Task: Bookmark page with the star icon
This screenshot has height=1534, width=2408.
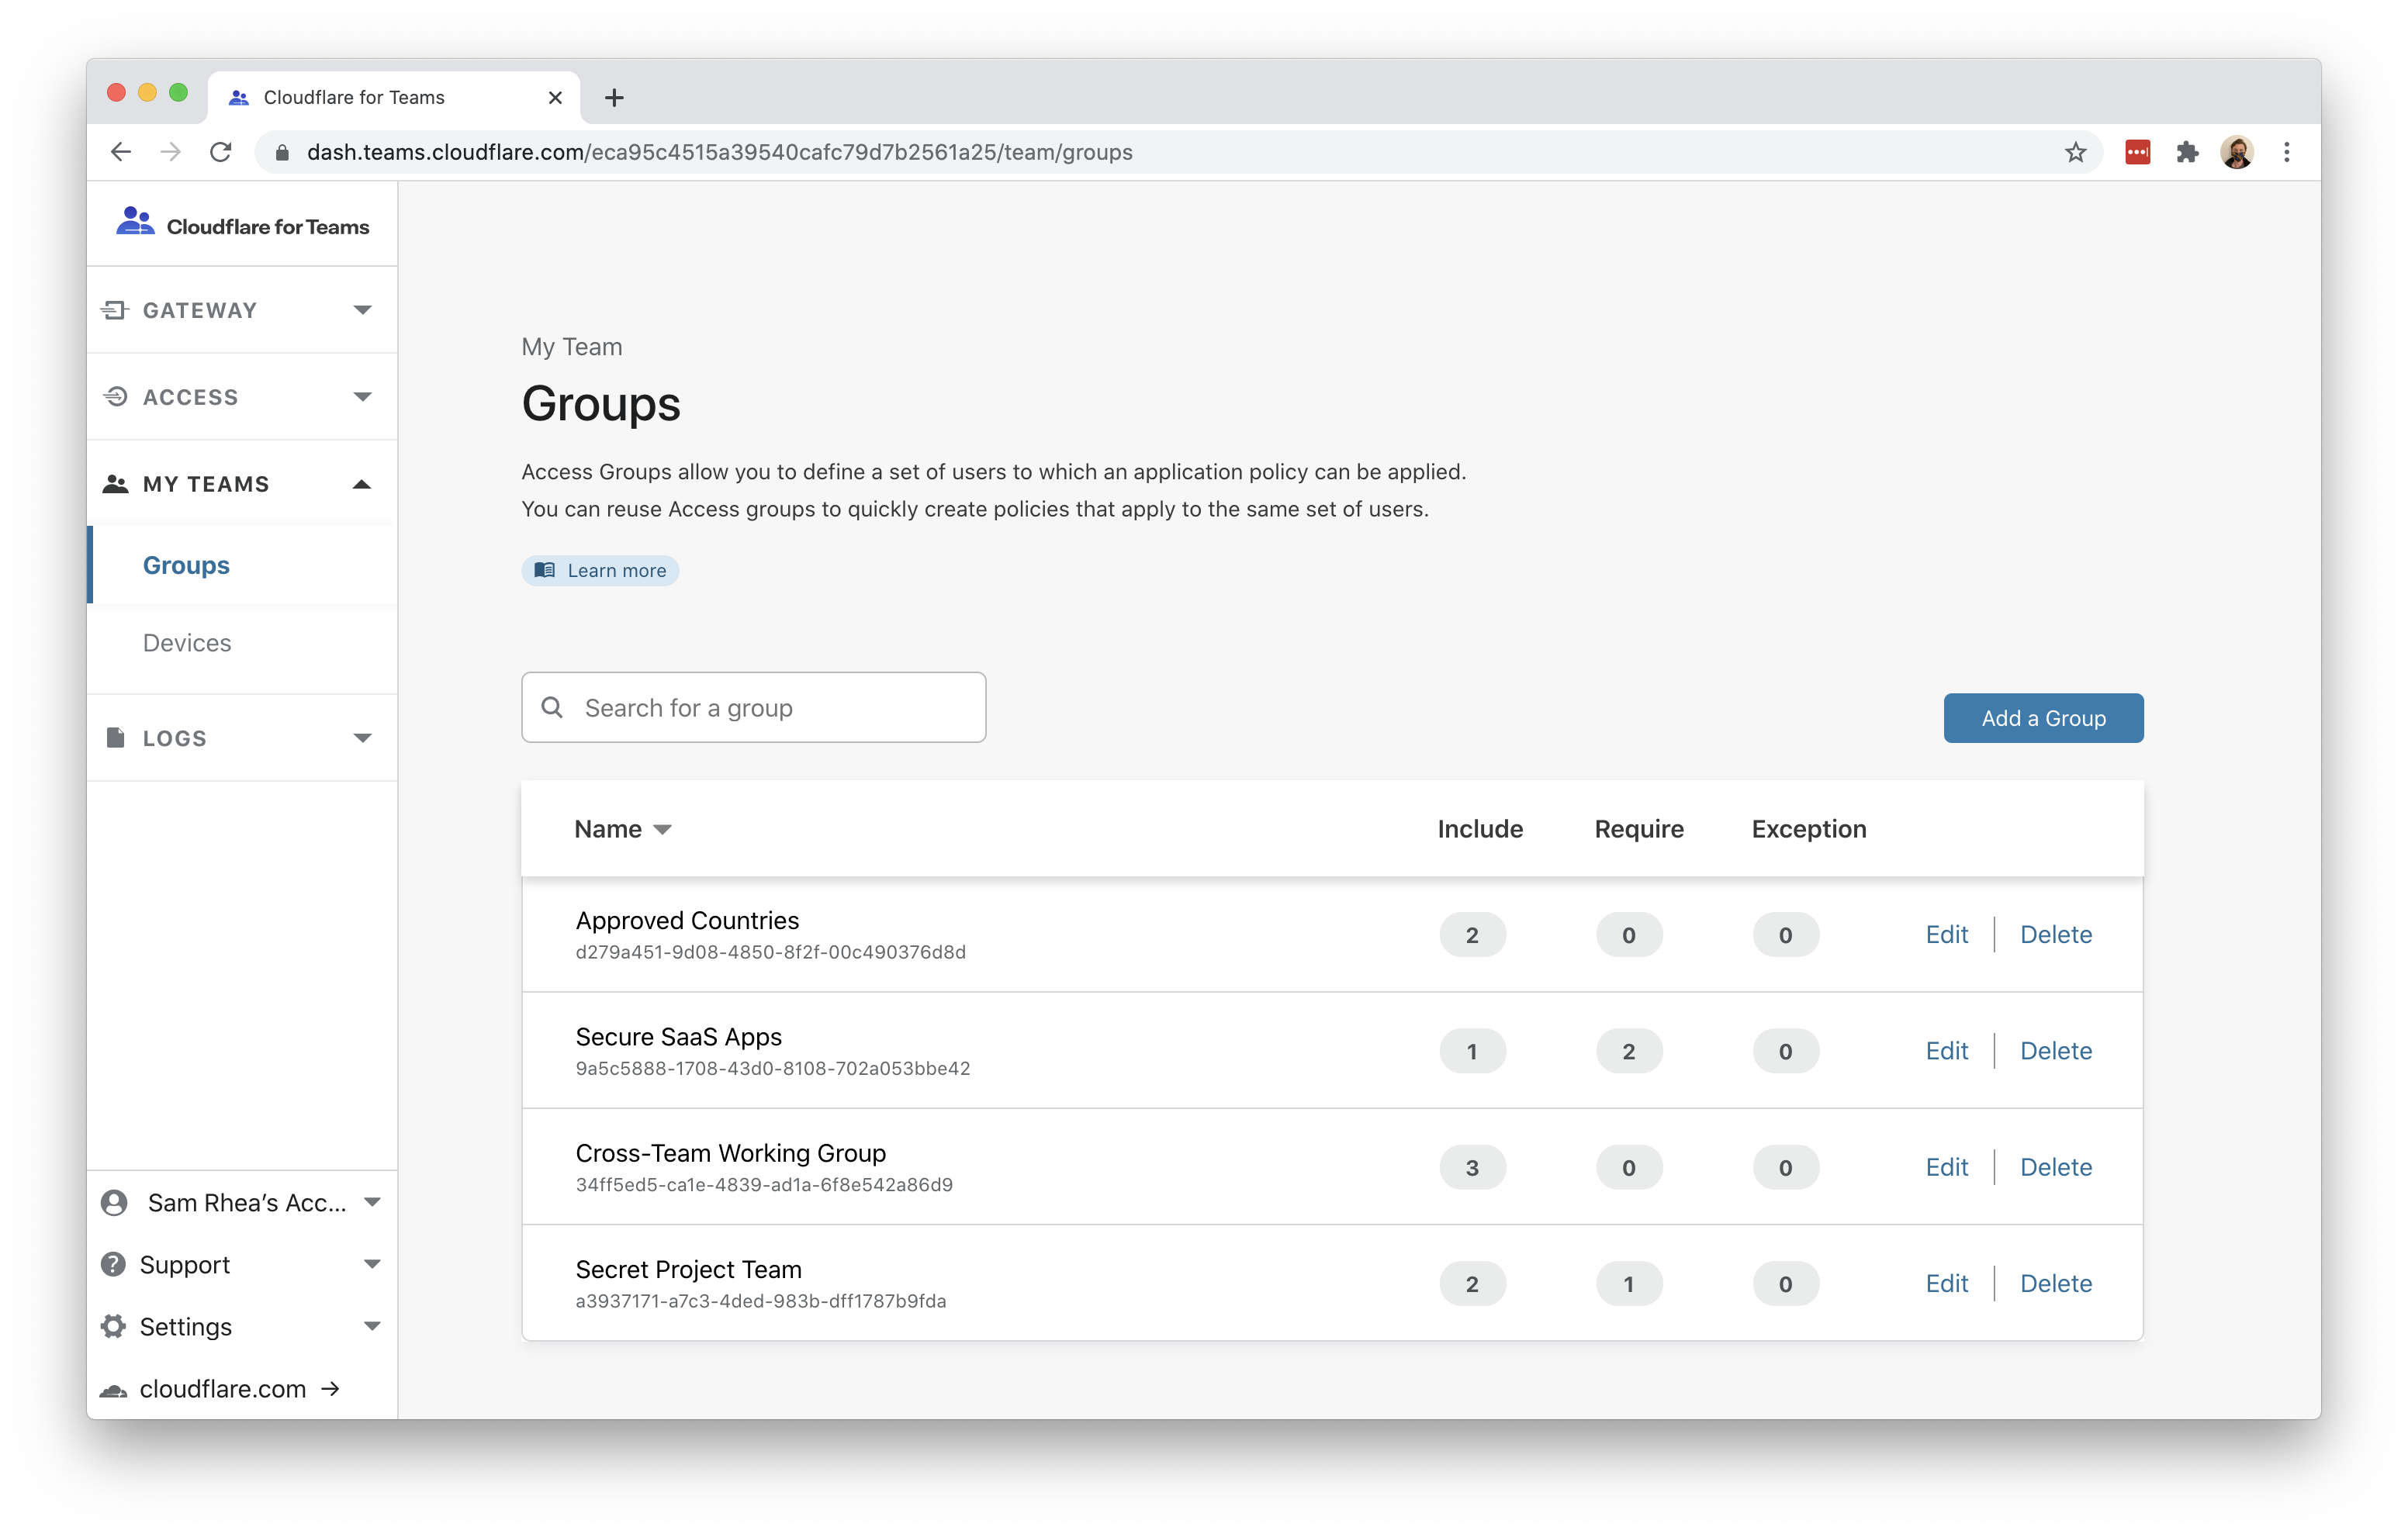Action: 2075,152
